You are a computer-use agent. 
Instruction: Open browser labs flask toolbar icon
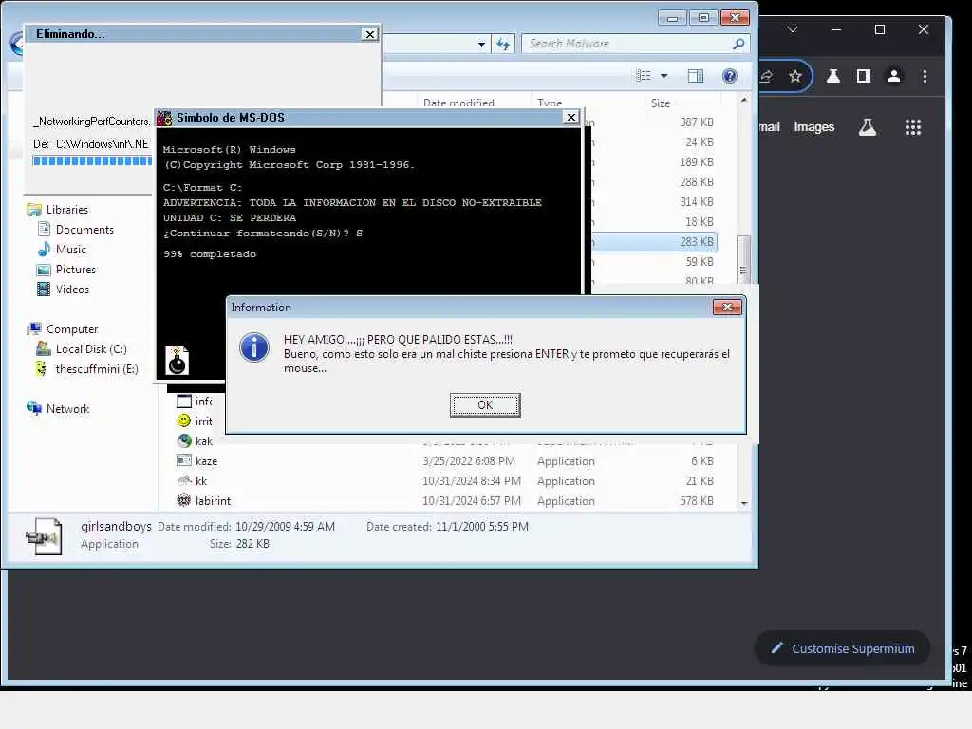click(x=833, y=76)
